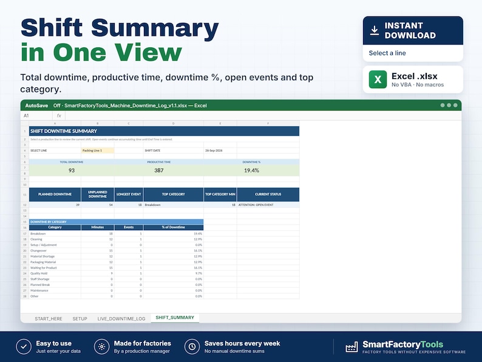Select the Other category cell
This screenshot has width=482, height=362.
coord(55,296)
